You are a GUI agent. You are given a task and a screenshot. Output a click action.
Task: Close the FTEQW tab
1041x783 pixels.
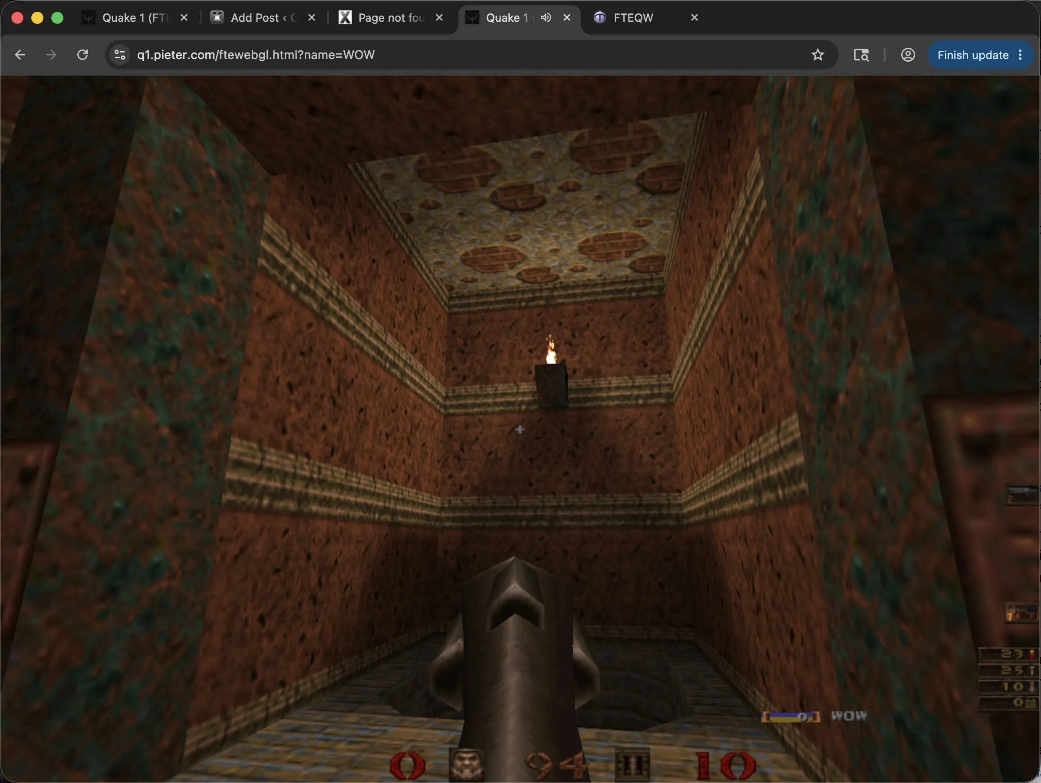pyautogui.click(x=694, y=17)
